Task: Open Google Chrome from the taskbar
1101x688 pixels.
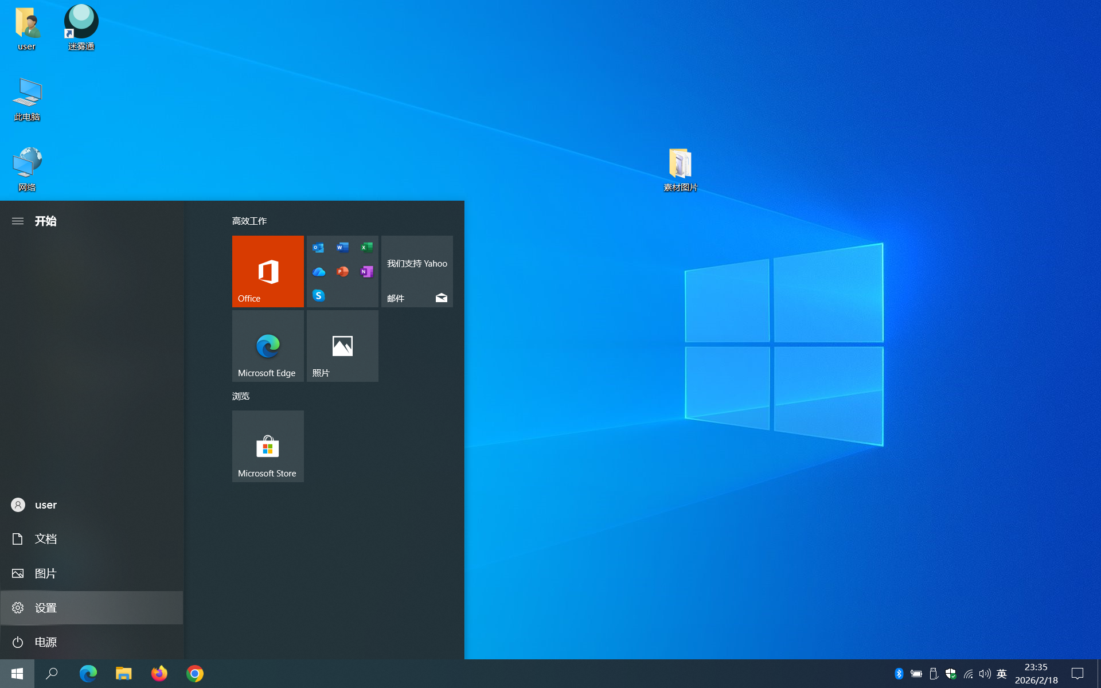Action: click(x=195, y=674)
